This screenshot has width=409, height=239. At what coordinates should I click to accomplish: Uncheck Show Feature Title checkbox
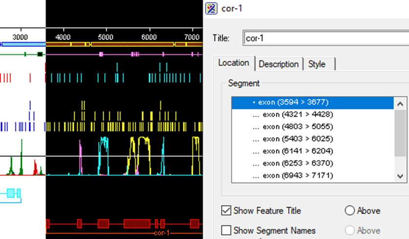226,211
